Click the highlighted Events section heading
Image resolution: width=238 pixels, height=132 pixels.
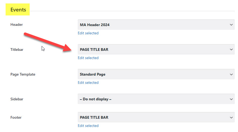pos(18,10)
